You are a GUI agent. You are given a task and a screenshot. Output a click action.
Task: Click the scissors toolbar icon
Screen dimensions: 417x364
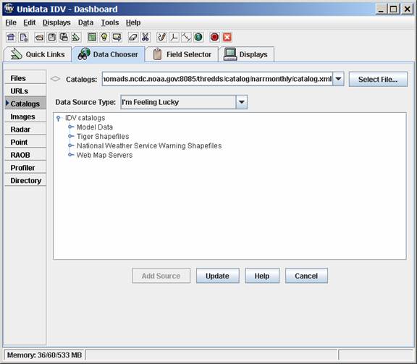[x=146, y=37]
